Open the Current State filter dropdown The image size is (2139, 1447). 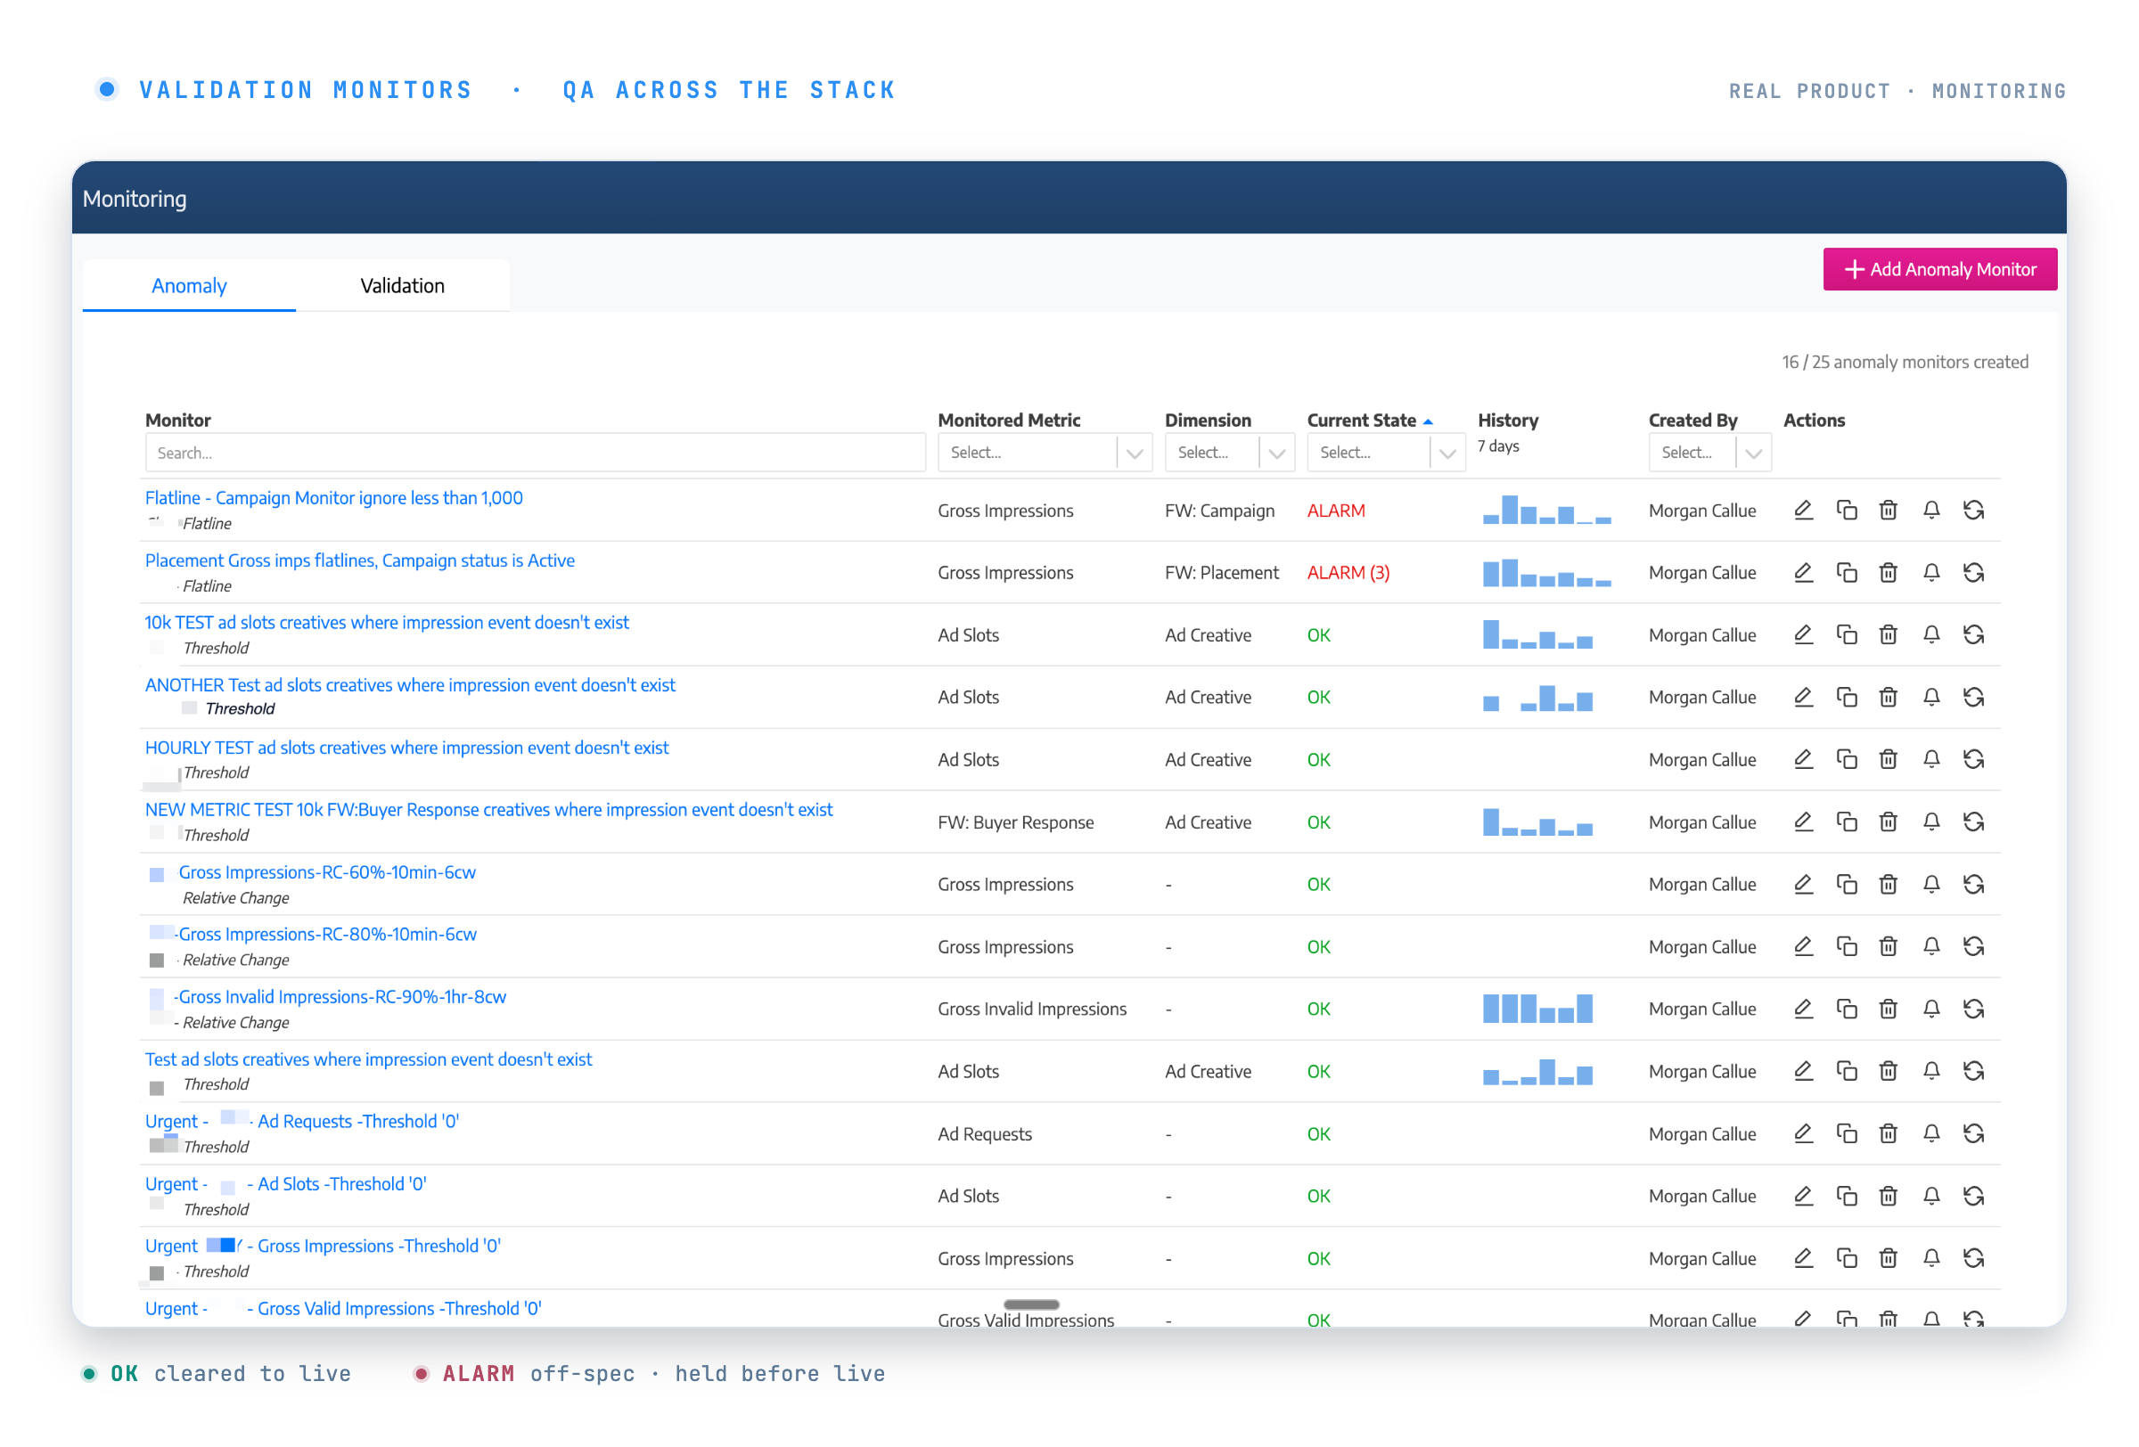(1385, 453)
